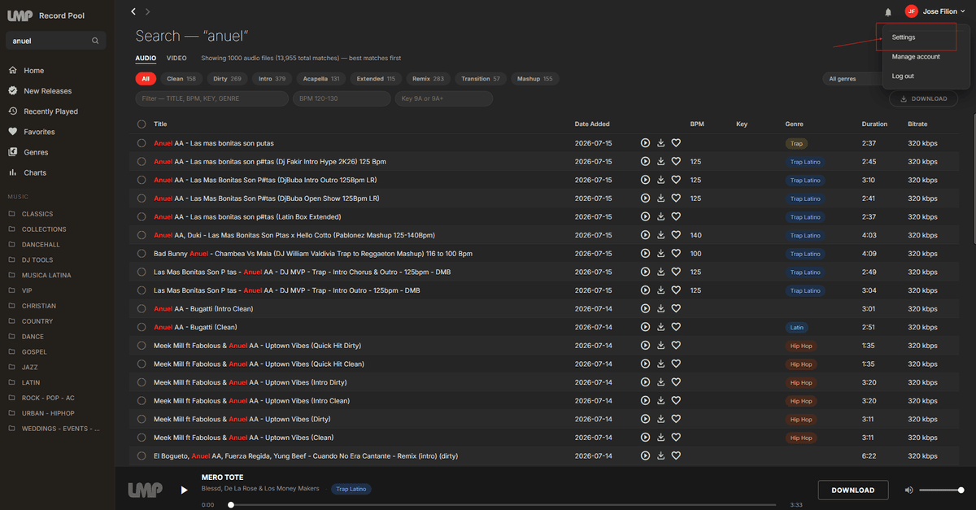
Task: Download the Dj Fakir Intro Hype 2K26 track
Action: 661,162
